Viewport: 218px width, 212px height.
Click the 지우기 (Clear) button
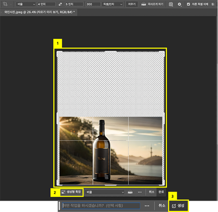132,4
